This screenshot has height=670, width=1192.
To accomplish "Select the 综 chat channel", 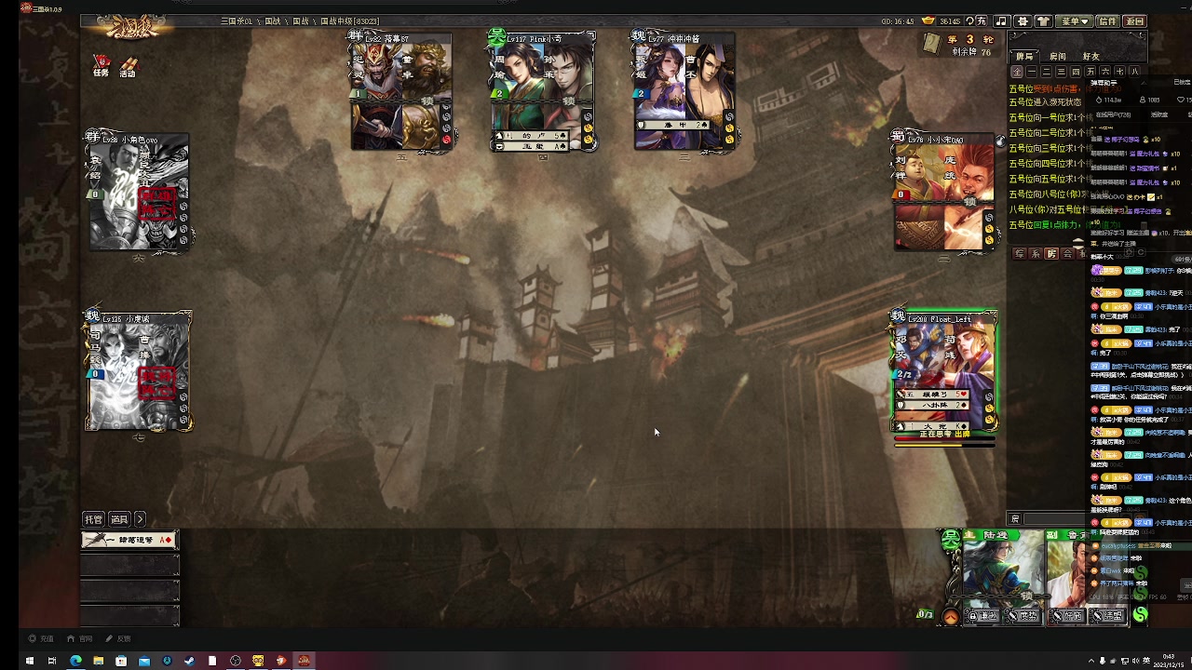I will point(1020,253).
